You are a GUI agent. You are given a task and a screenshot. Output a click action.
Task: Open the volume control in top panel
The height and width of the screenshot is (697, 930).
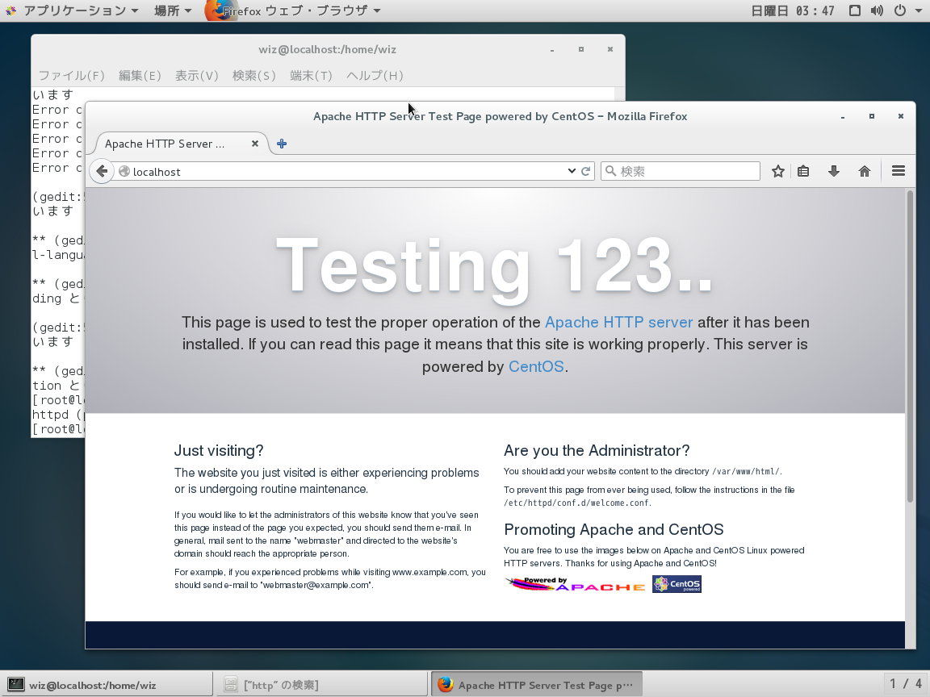878,10
